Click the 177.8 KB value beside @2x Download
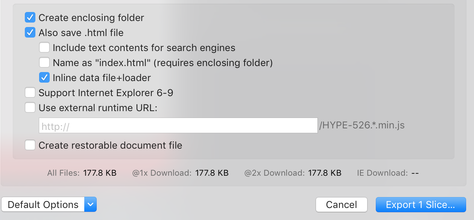474x220 pixels. (x=325, y=173)
